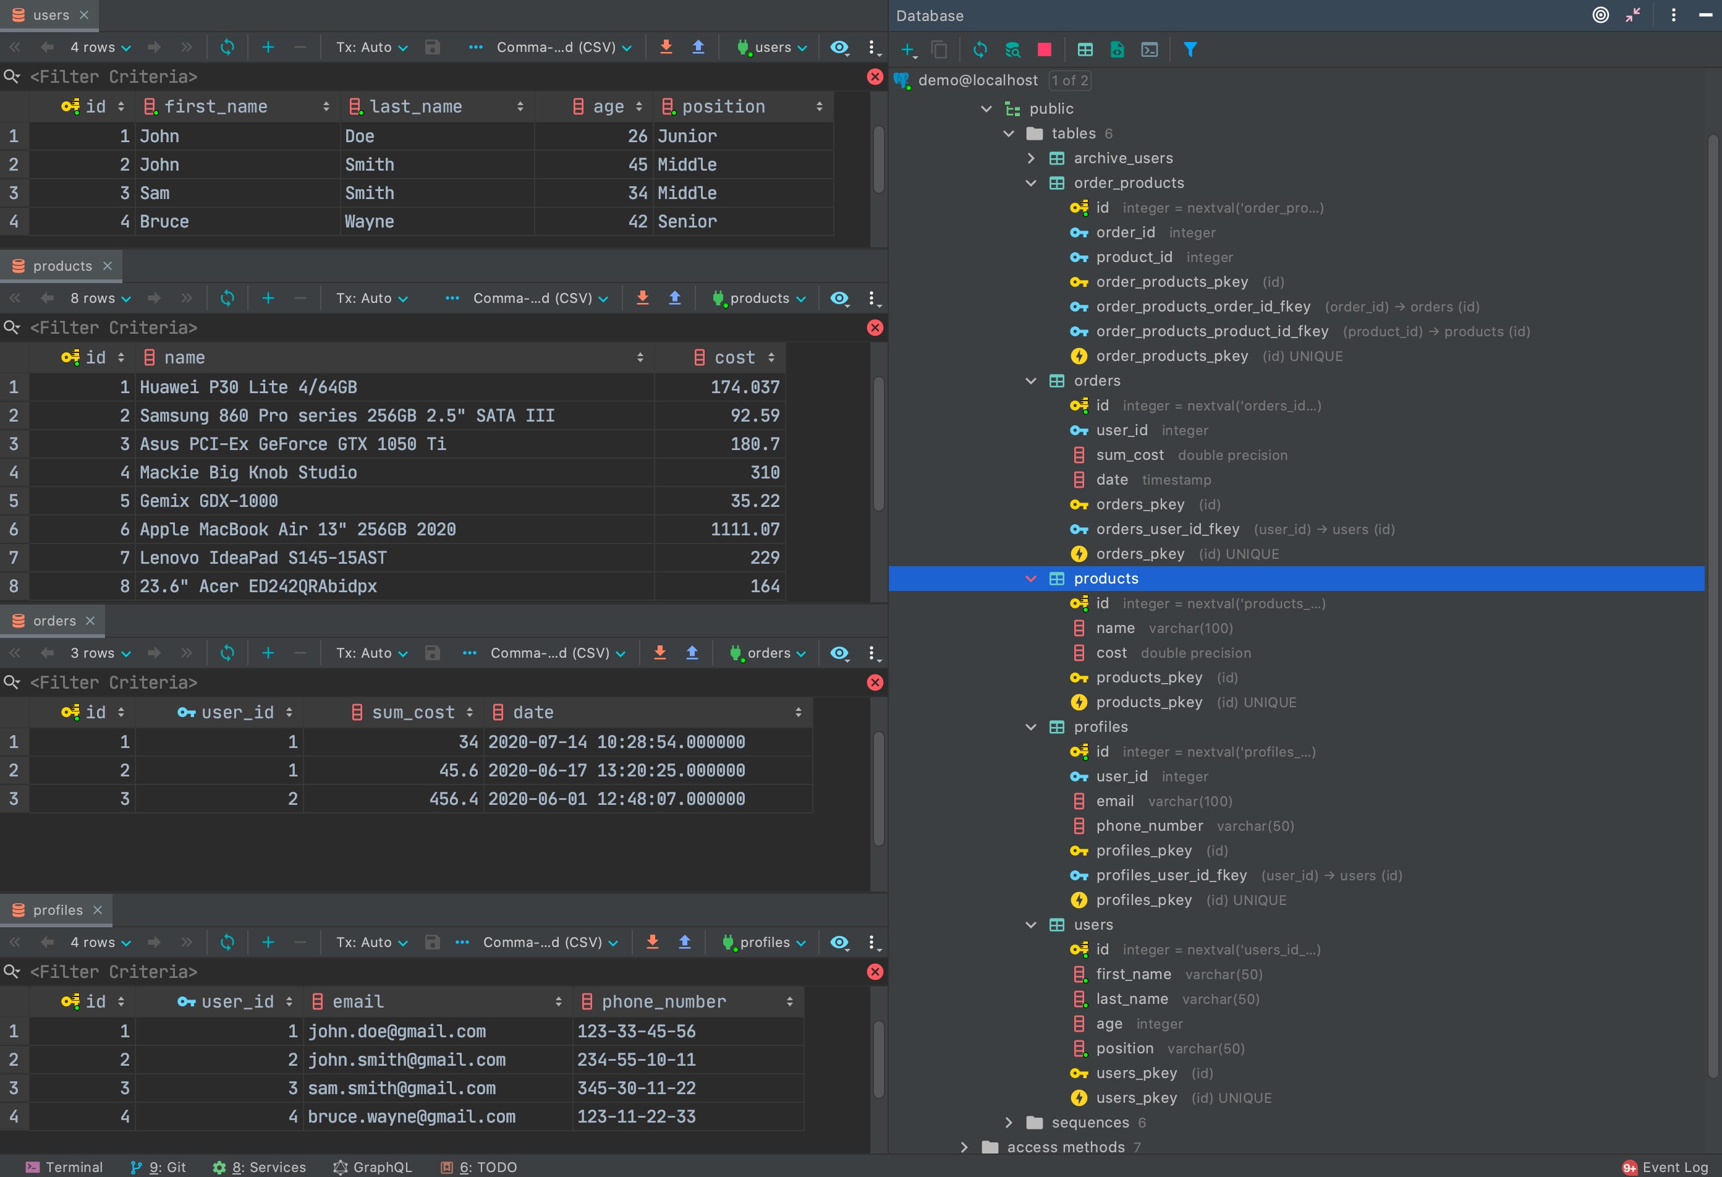Expand the archive_users table node
The height and width of the screenshot is (1177, 1722).
pos(1031,158)
